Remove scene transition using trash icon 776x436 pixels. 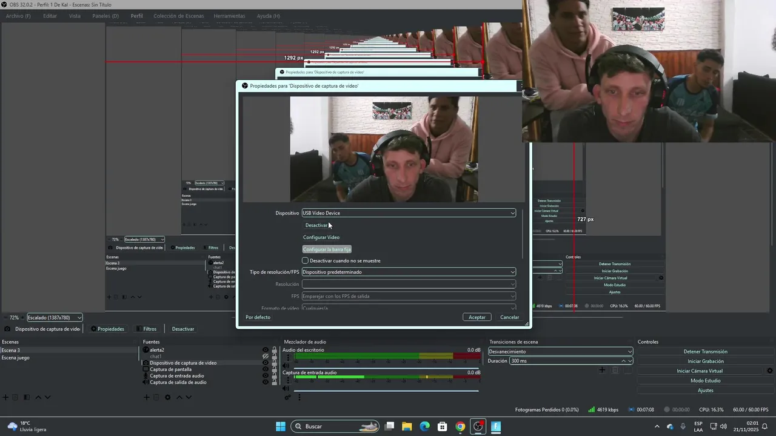pyautogui.click(x=615, y=370)
